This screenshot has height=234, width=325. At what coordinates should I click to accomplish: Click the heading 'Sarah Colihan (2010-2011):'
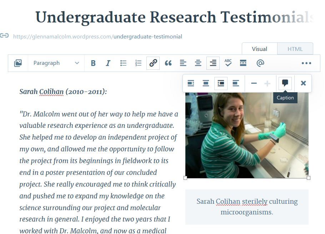click(63, 92)
